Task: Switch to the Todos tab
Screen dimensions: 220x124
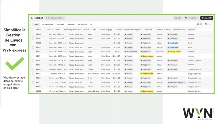Action: pos(36,25)
